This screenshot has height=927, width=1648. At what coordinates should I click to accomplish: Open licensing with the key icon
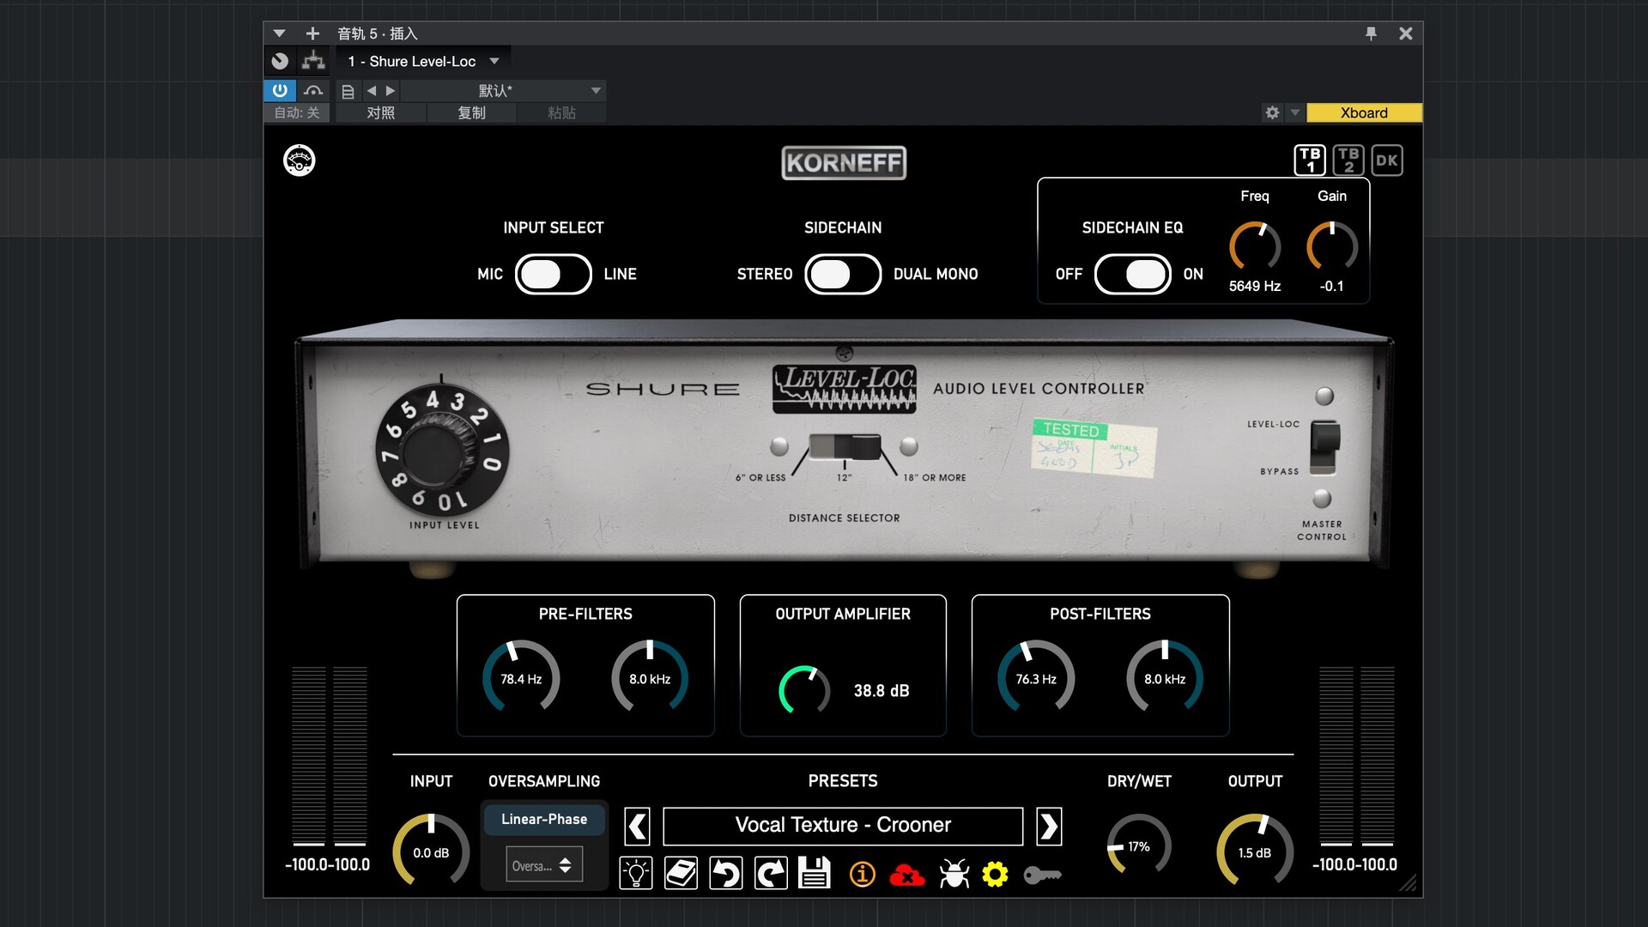1044,875
